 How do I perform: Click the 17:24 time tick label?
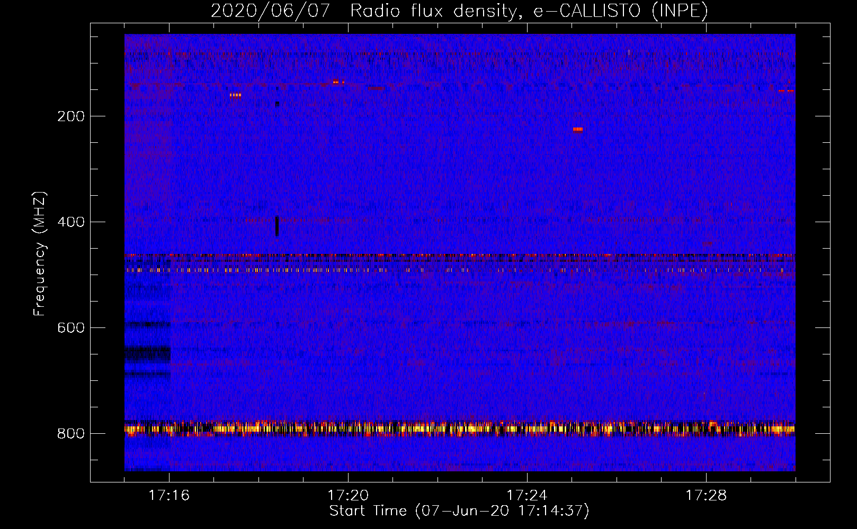point(527,496)
